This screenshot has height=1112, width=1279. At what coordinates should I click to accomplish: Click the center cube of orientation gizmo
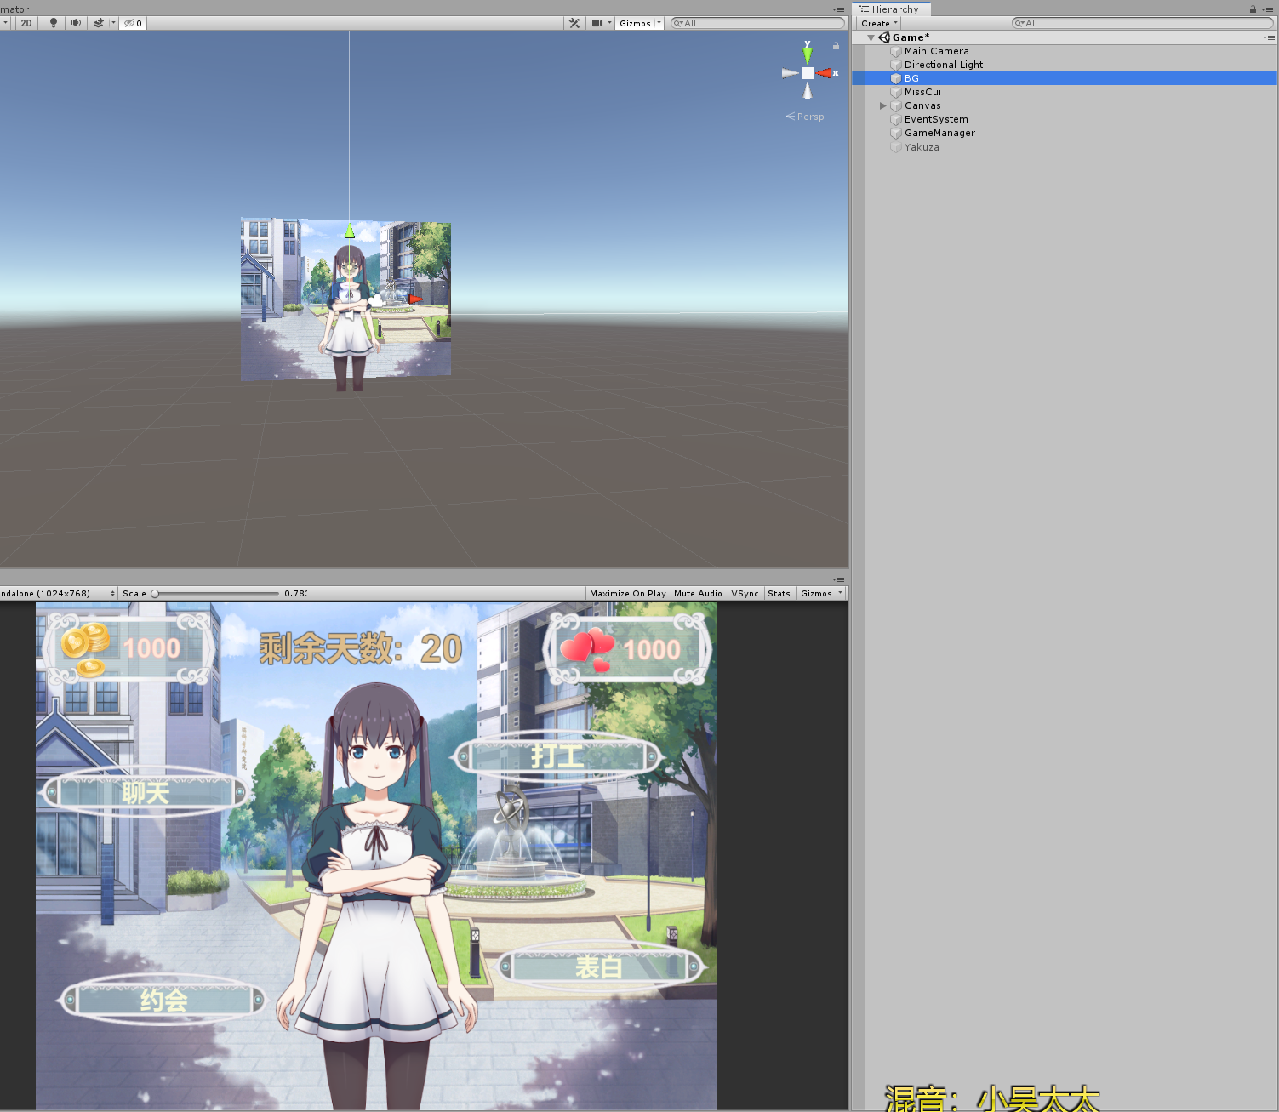click(808, 73)
